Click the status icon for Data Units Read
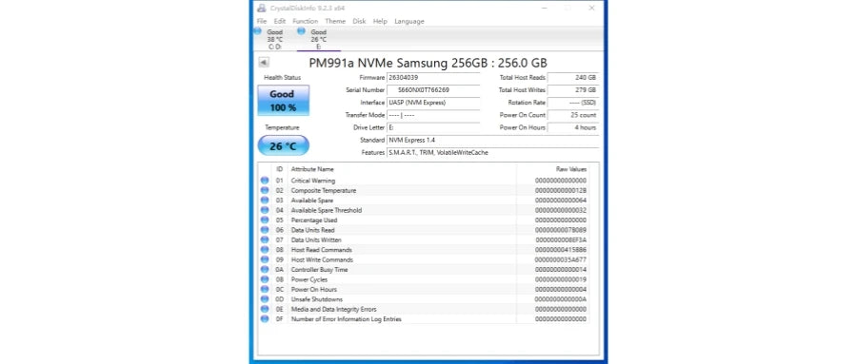Screen dimensions: 857x364 point(265,229)
